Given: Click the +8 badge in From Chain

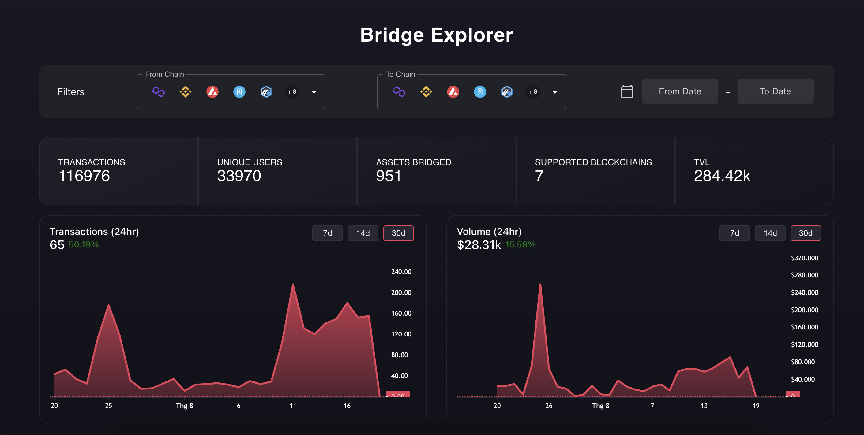Looking at the screenshot, I should click(x=292, y=91).
